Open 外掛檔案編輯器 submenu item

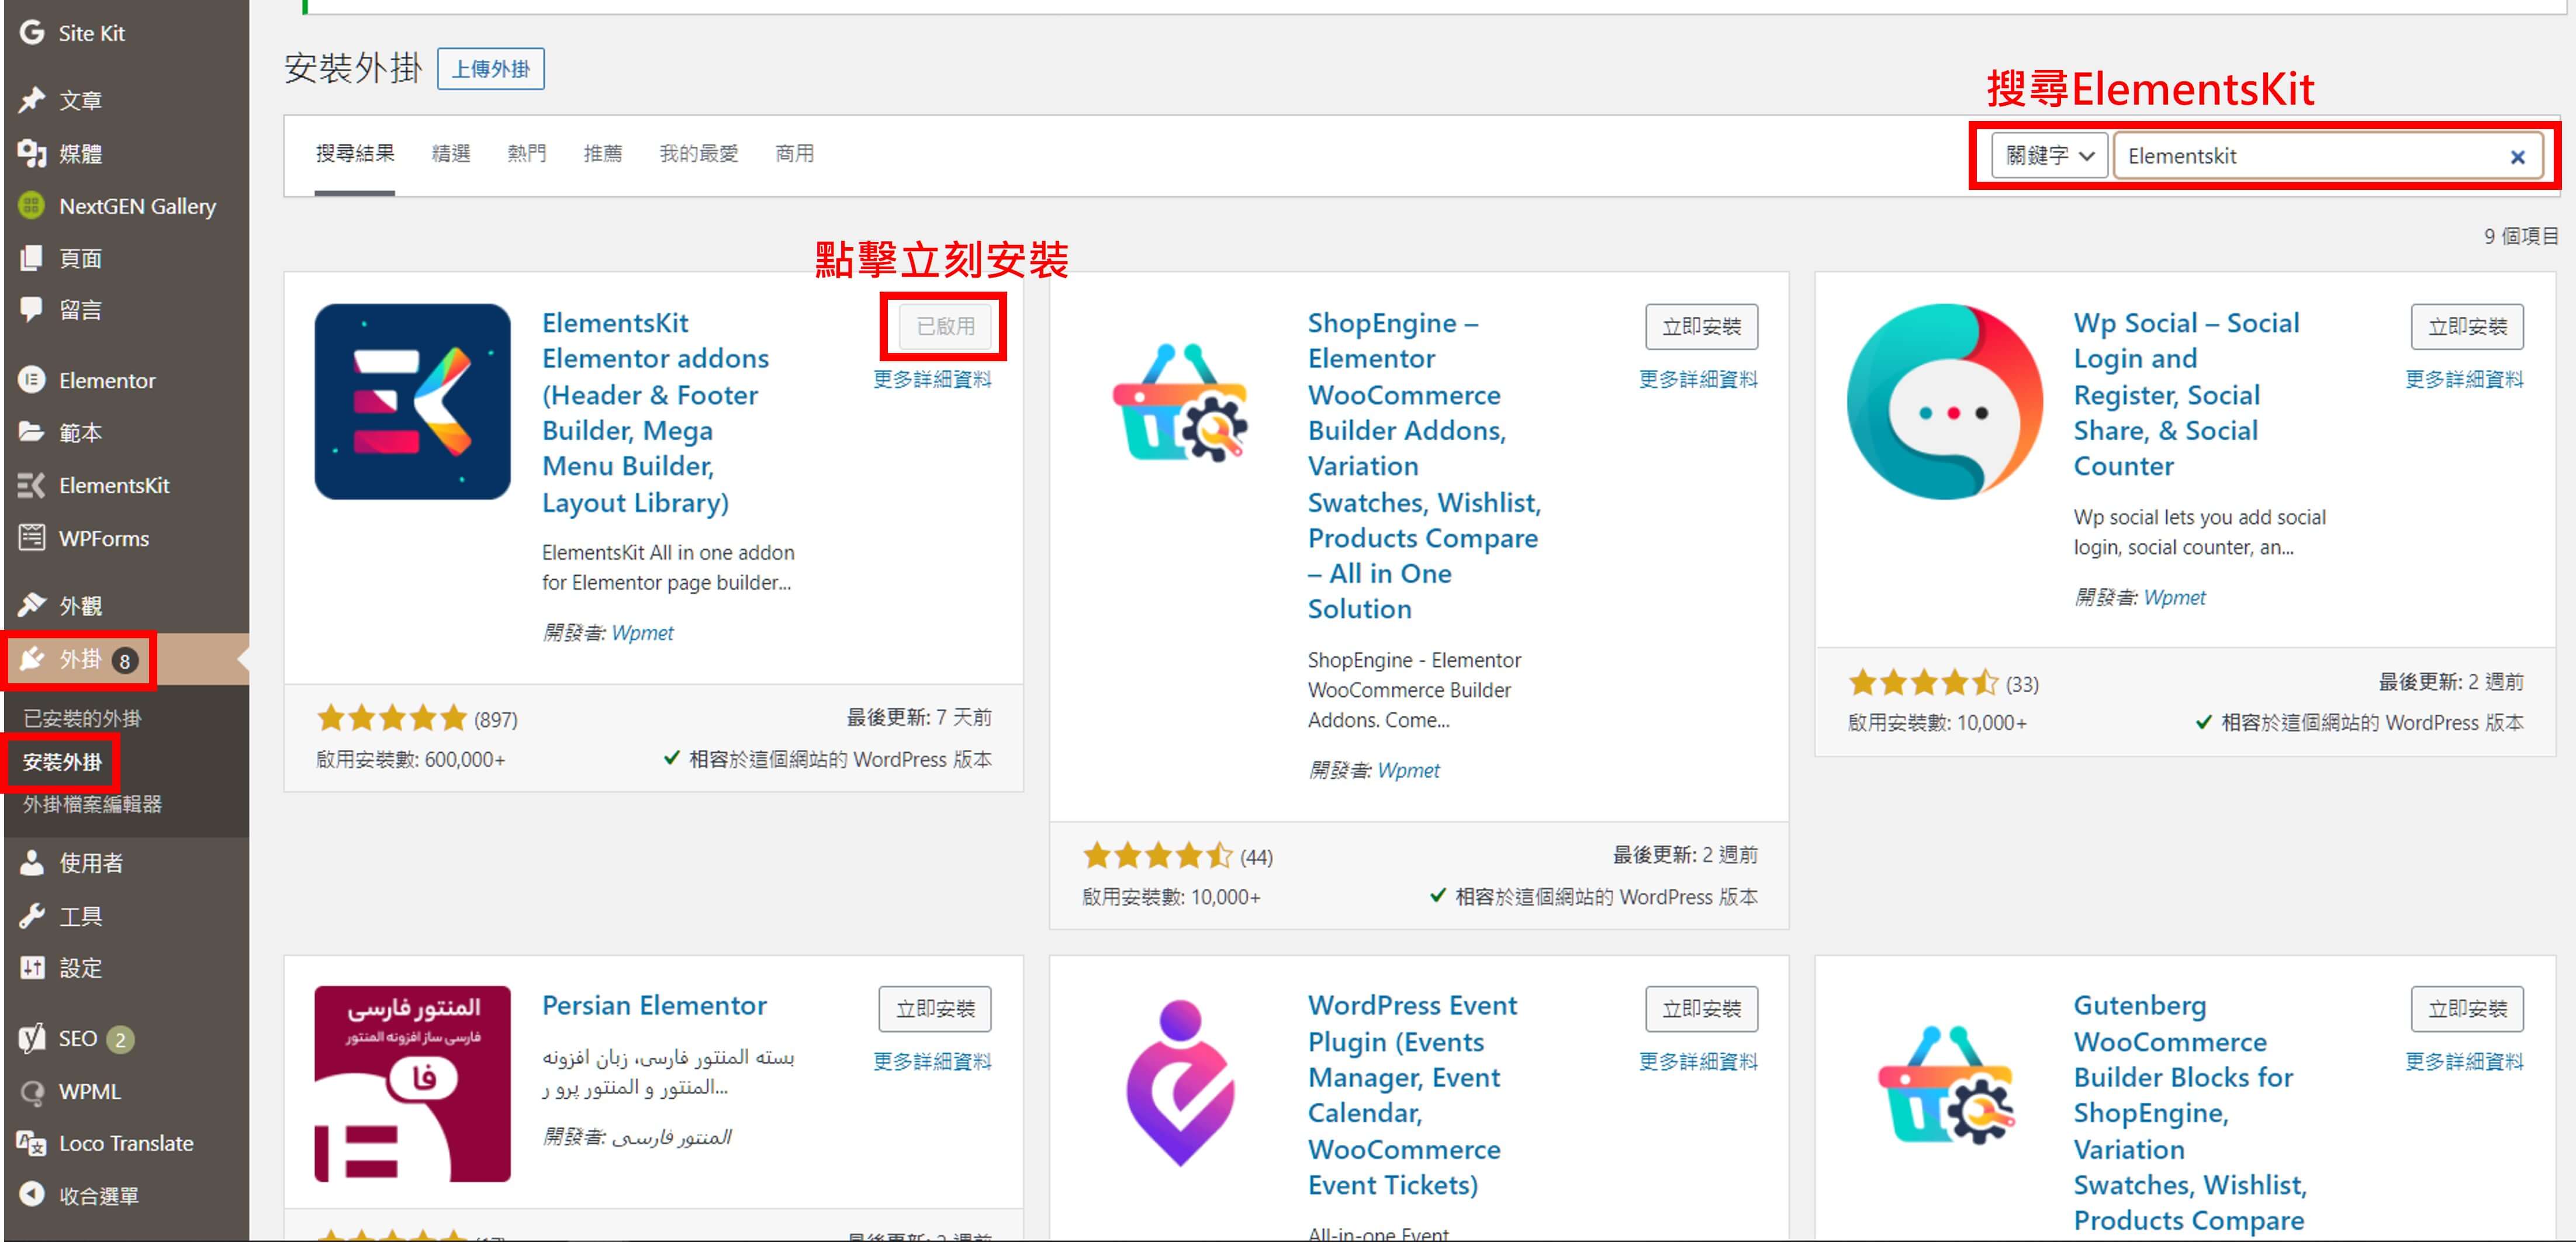pyautogui.click(x=92, y=804)
